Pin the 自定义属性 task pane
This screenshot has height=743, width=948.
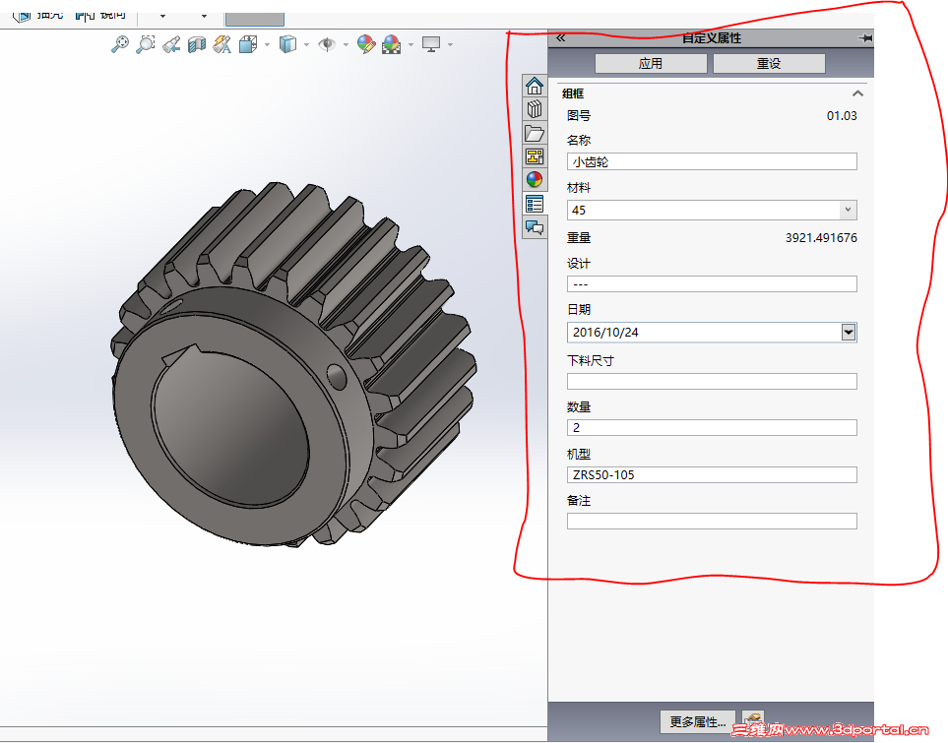point(865,38)
